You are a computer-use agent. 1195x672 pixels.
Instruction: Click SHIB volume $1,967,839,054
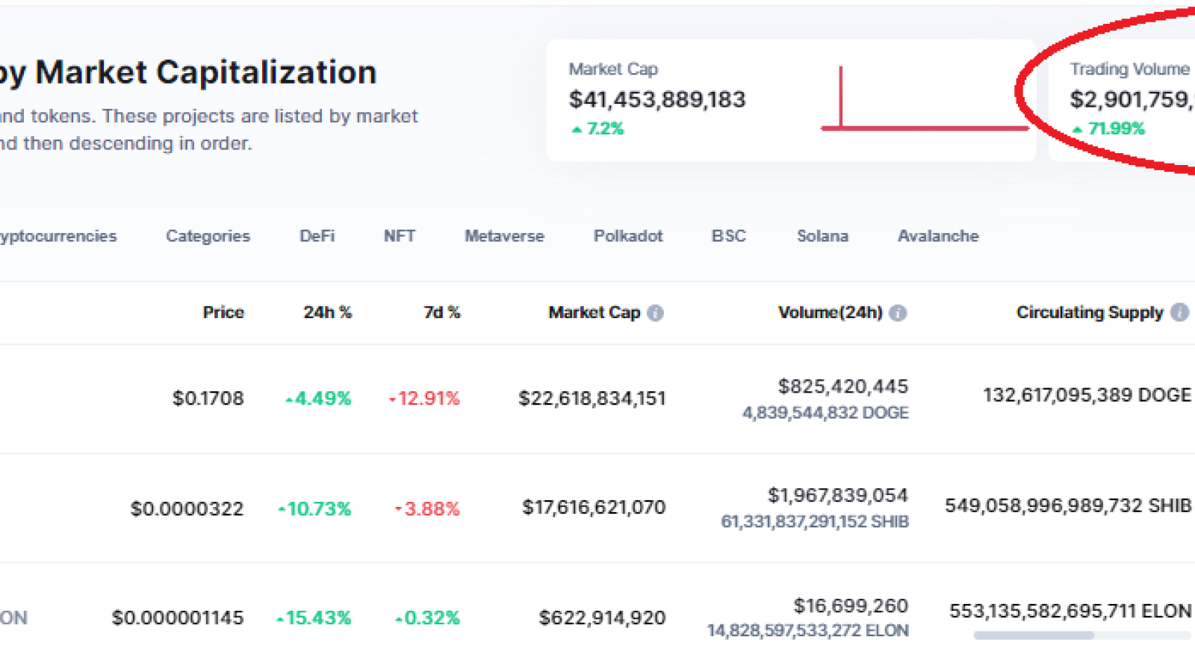coord(838,495)
